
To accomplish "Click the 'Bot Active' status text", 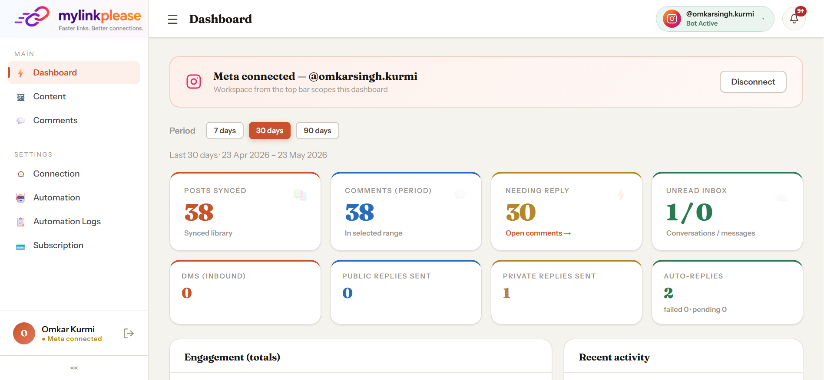I will [x=702, y=23].
